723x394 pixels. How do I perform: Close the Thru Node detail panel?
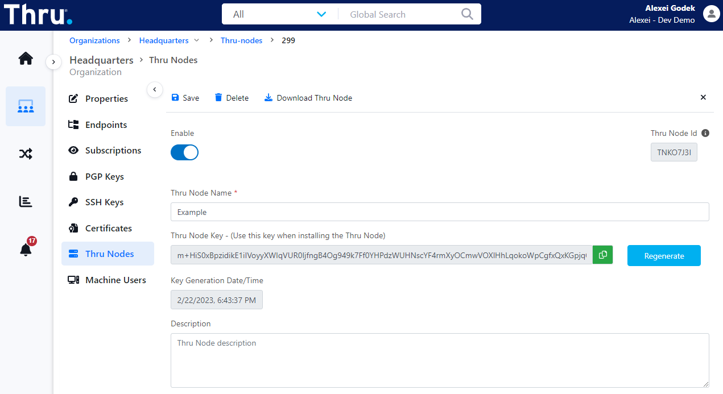[703, 97]
